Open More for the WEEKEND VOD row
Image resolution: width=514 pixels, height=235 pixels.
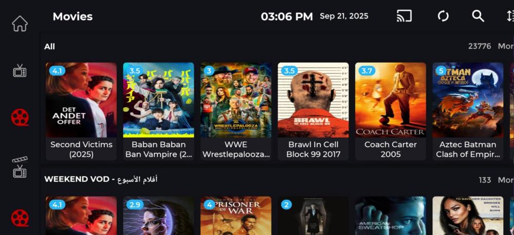[506, 180]
